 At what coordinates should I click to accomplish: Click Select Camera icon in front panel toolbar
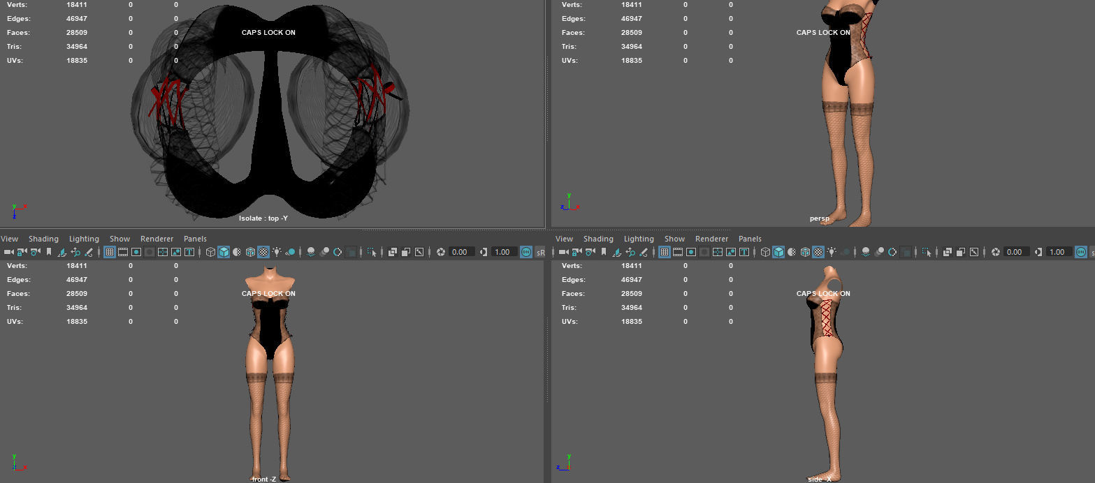tap(8, 252)
